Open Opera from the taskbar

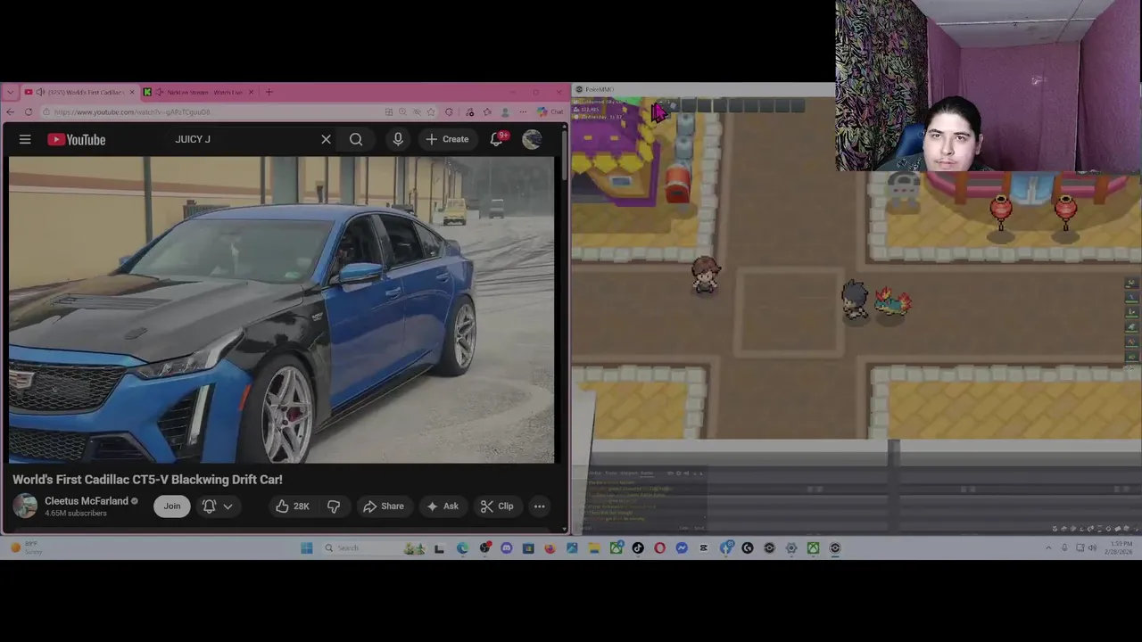(x=659, y=547)
